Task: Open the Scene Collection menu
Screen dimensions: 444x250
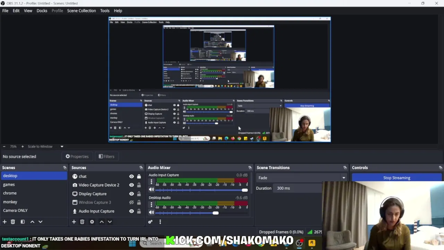Action: 82,11
